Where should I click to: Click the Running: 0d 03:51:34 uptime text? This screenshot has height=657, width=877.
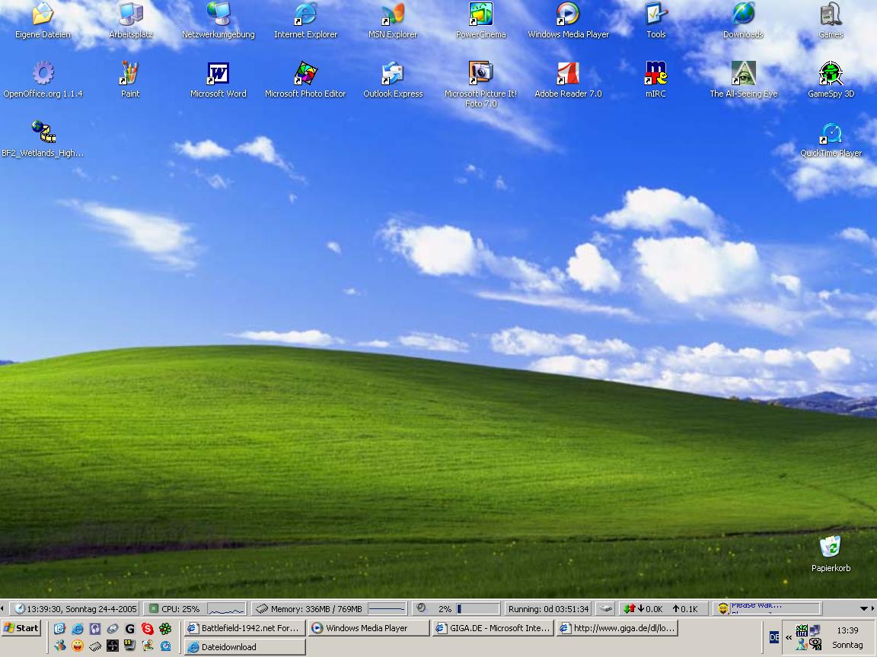(549, 609)
